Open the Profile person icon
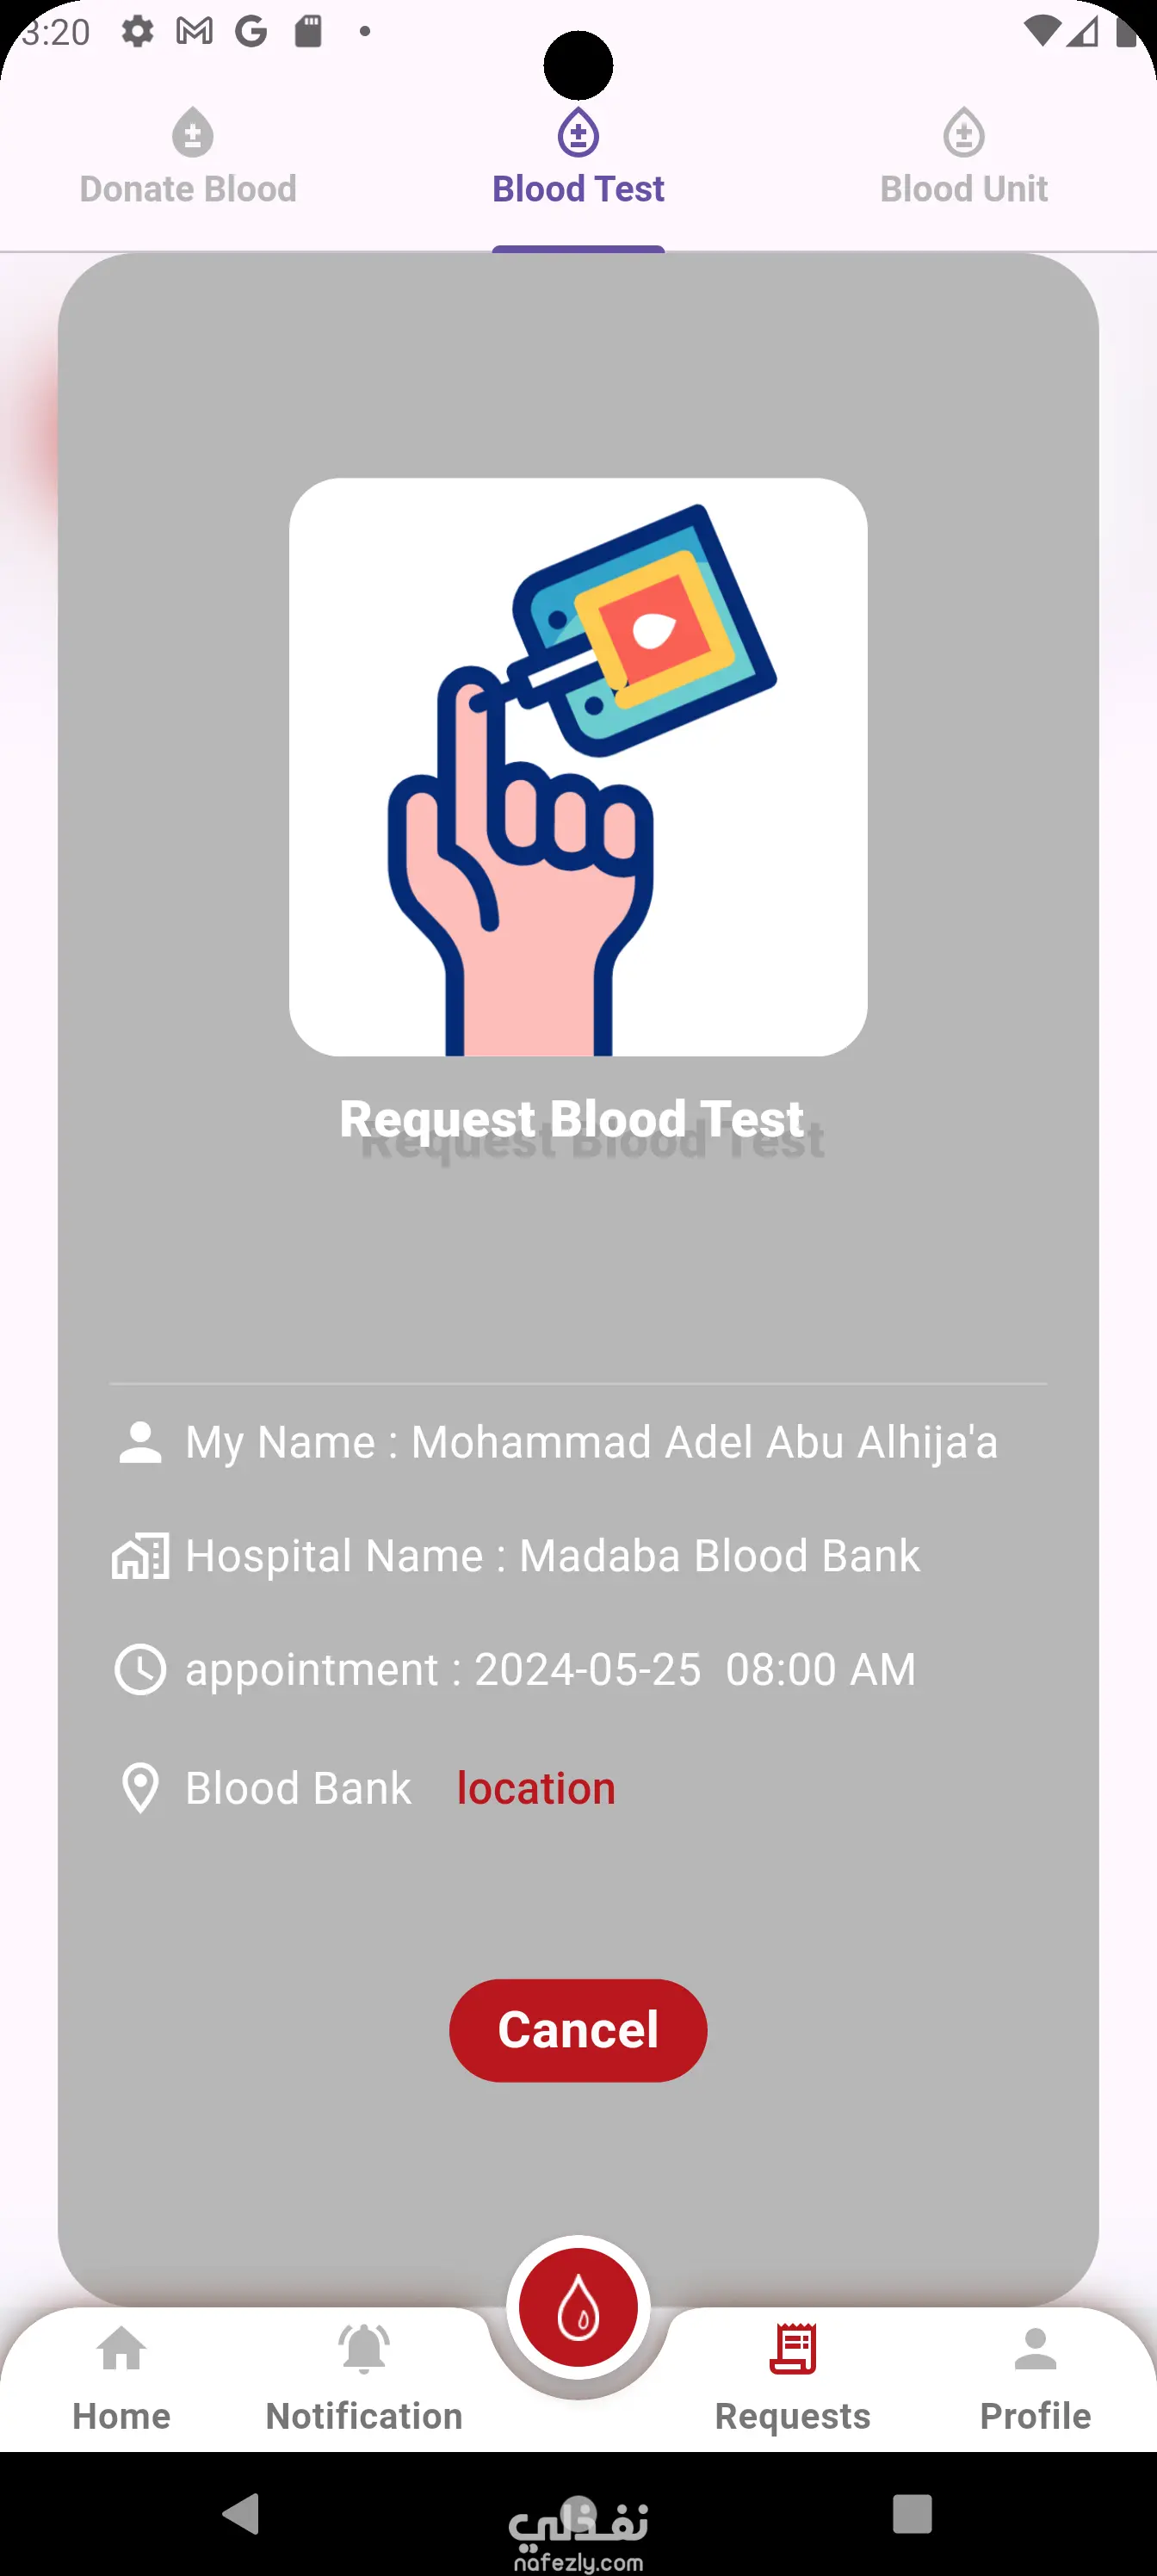1157x2576 pixels. click(1035, 2349)
